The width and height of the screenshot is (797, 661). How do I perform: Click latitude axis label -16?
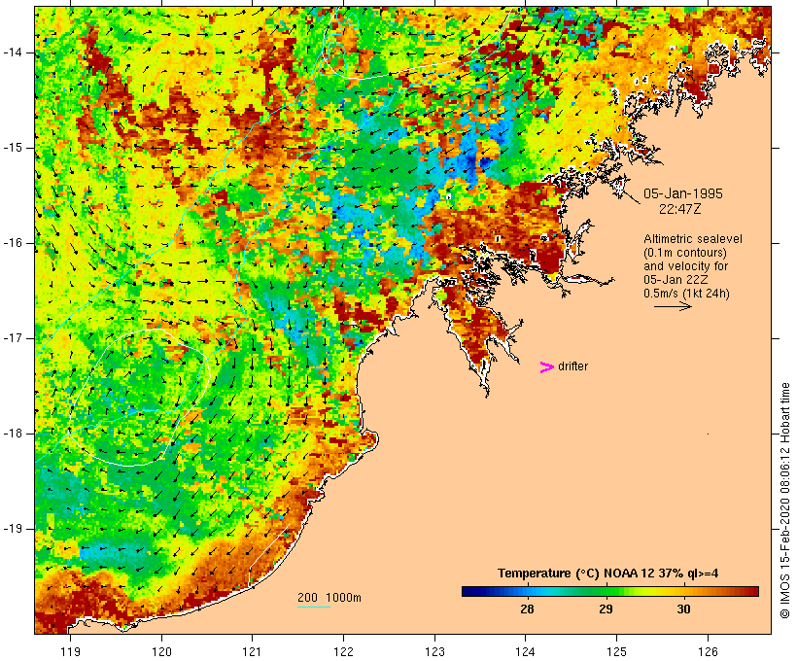point(13,243)
